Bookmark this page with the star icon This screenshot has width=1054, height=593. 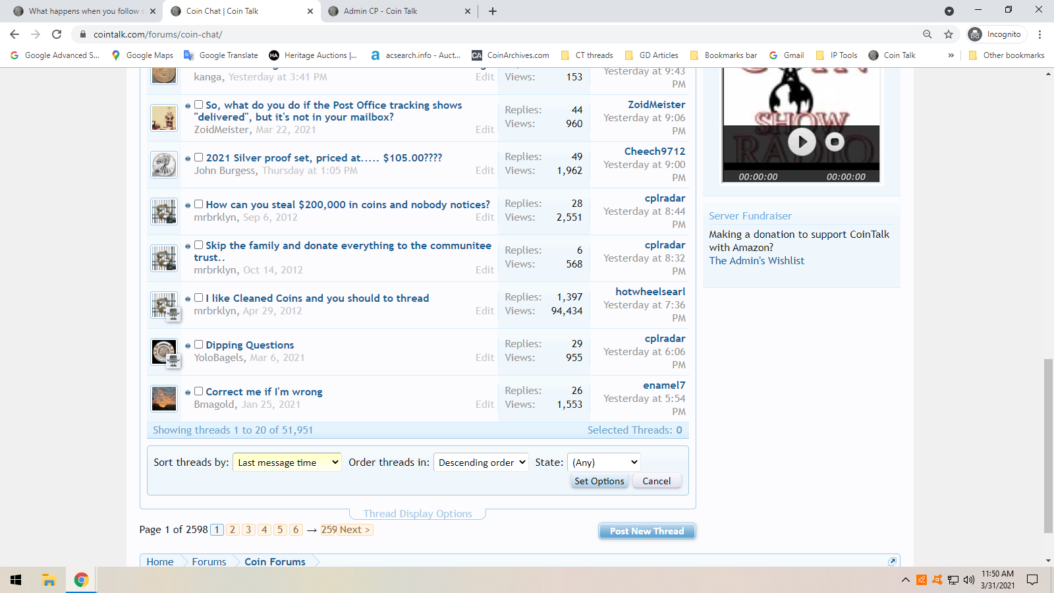pyautogui.click(x=949, y=34)
